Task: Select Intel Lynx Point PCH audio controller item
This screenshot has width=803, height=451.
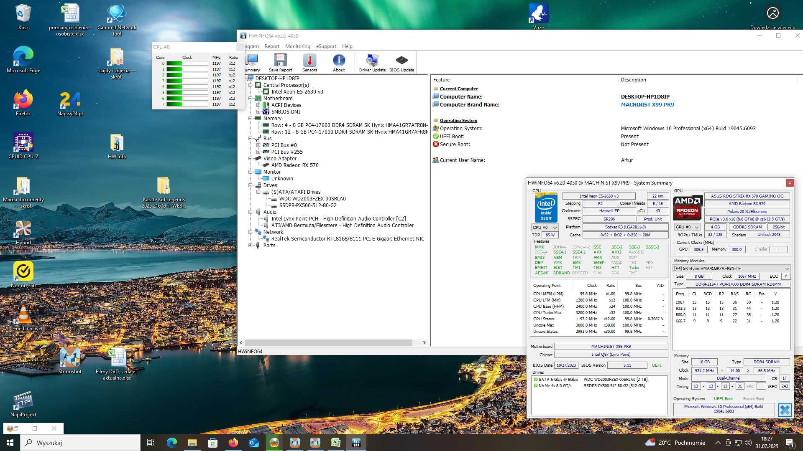Action: (x=338, y=218)
